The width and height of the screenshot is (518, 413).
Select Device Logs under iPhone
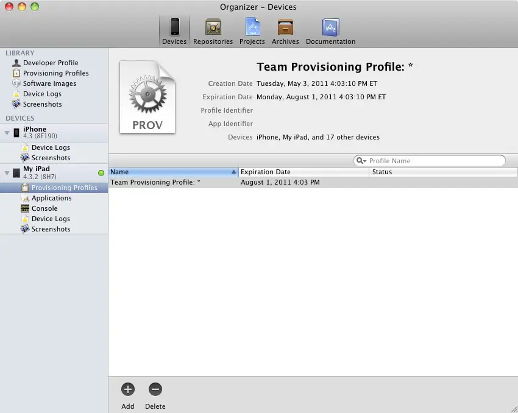50,147
